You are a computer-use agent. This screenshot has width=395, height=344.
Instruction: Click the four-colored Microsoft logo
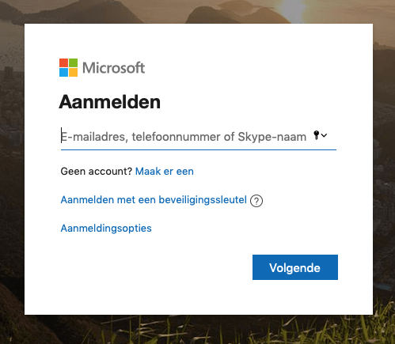[x=68, y=67]
